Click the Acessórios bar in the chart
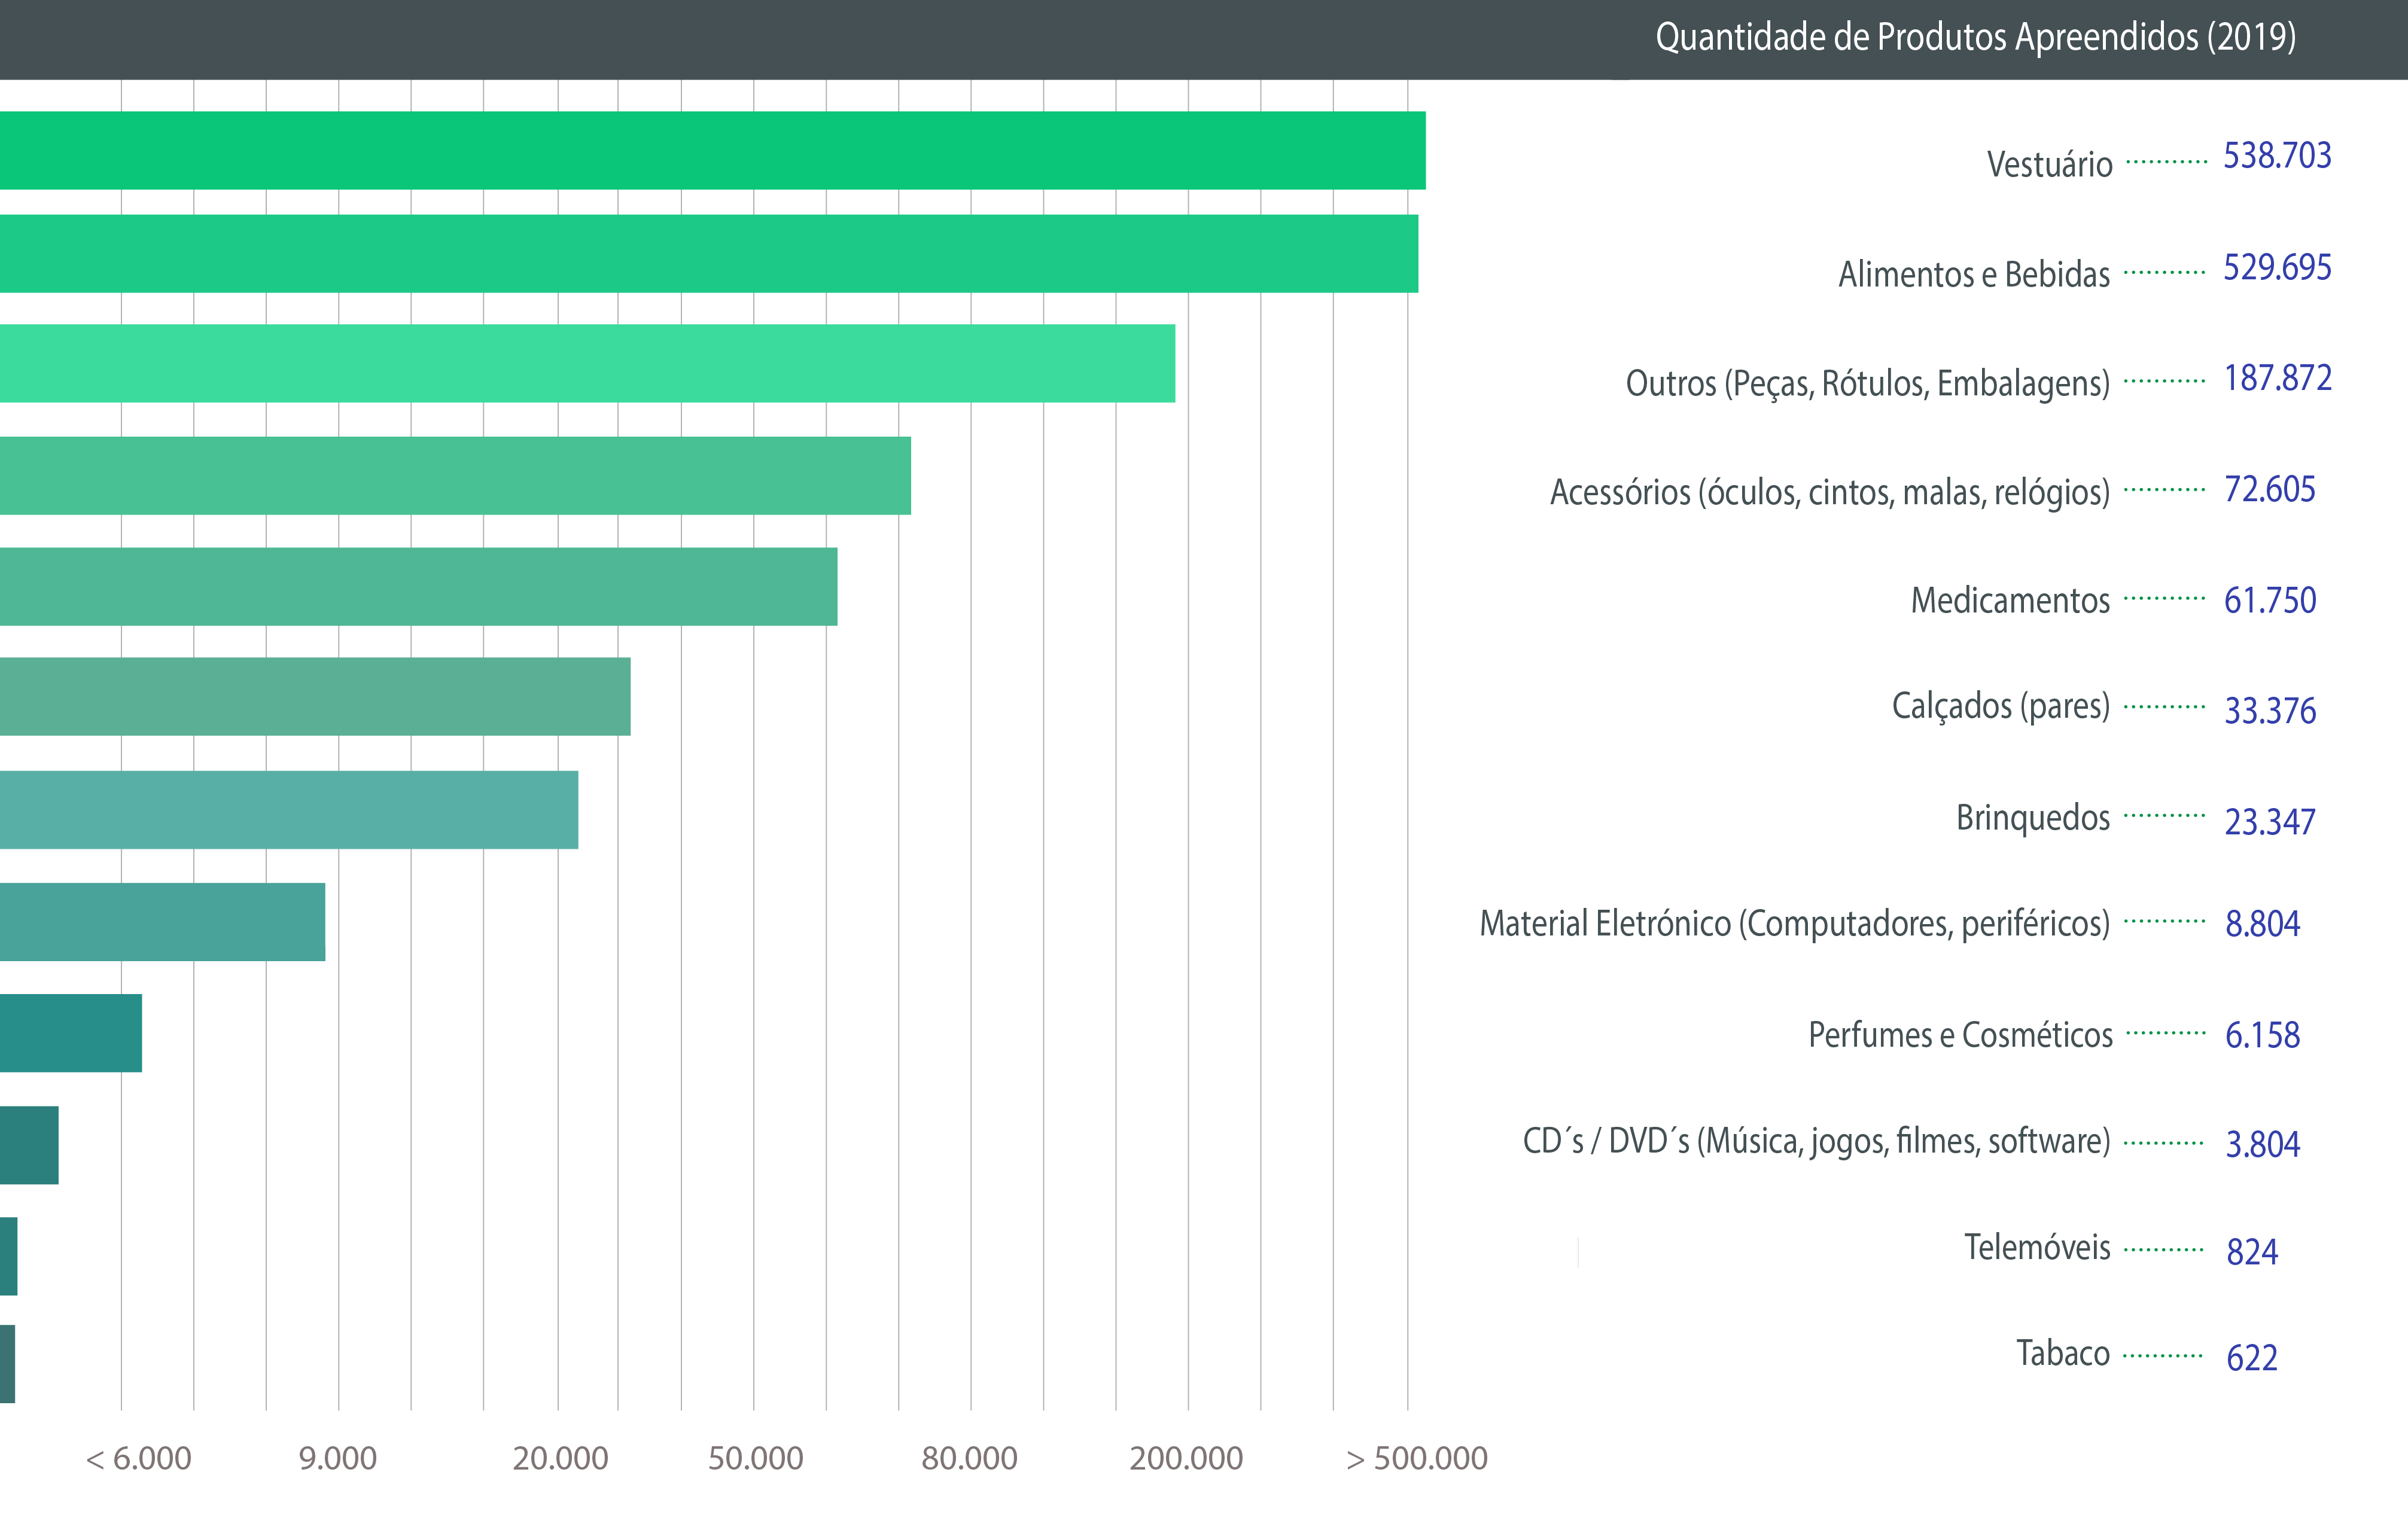This screenshot has width=2408, height=1524. (455, 476)
